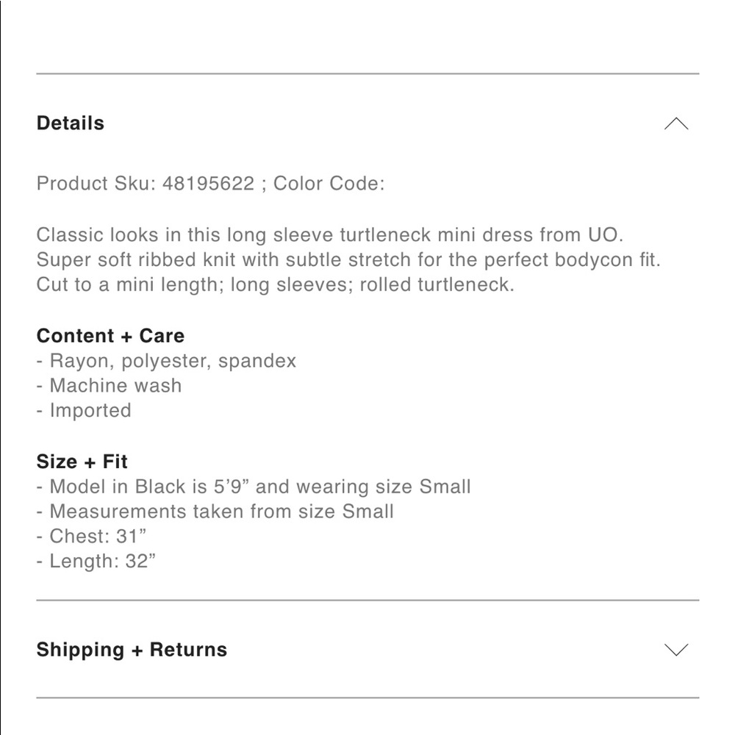Click the SKU number 48195622

tap(209, 183)
